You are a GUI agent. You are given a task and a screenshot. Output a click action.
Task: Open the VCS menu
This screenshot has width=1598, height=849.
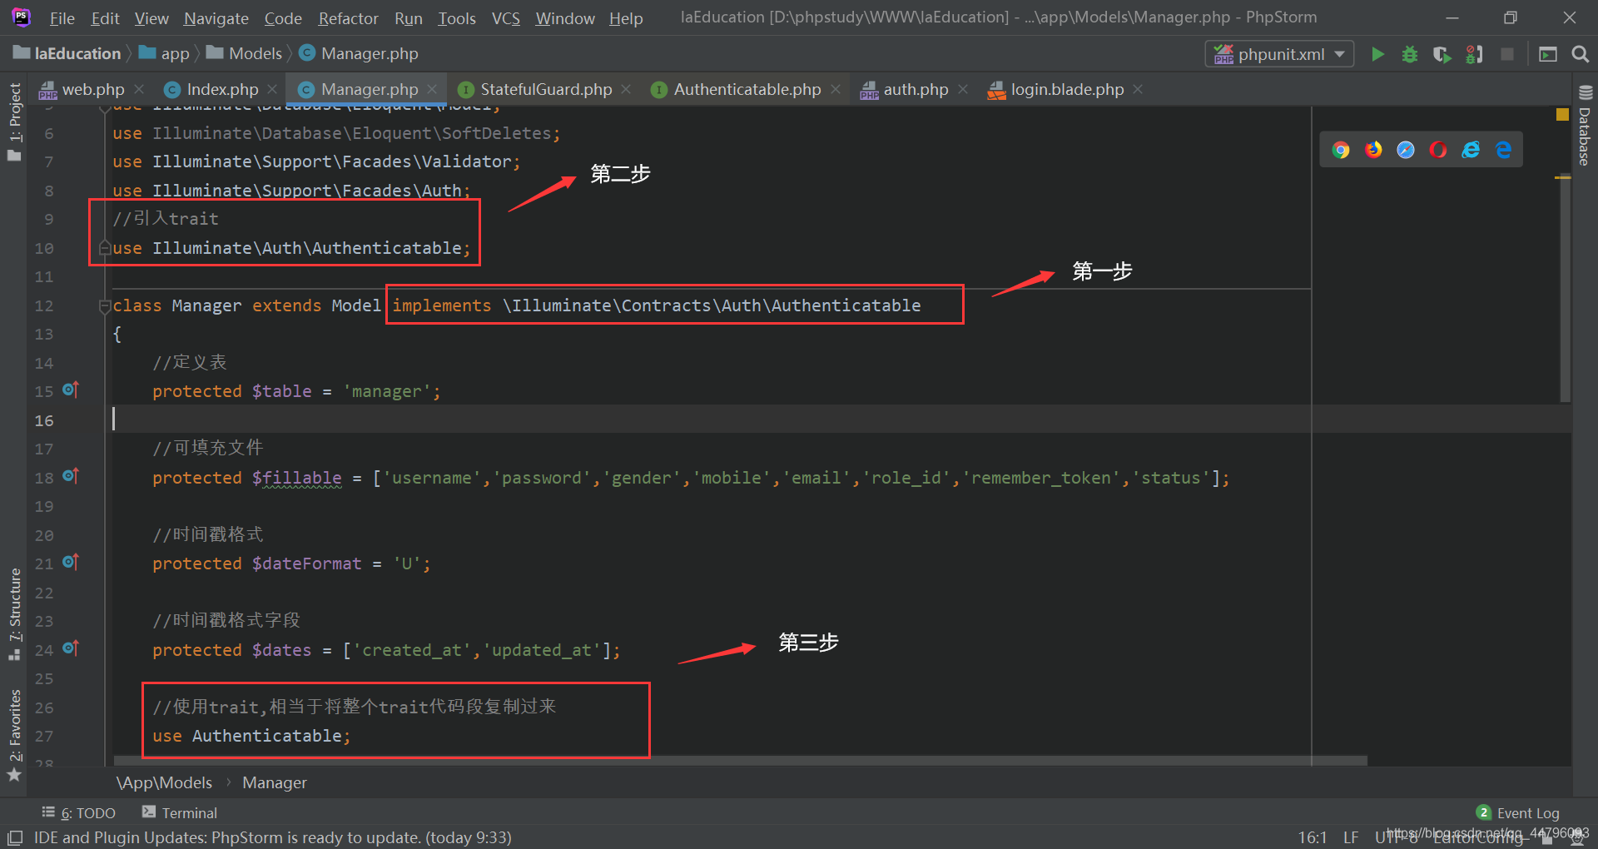[x=505, y=18]
